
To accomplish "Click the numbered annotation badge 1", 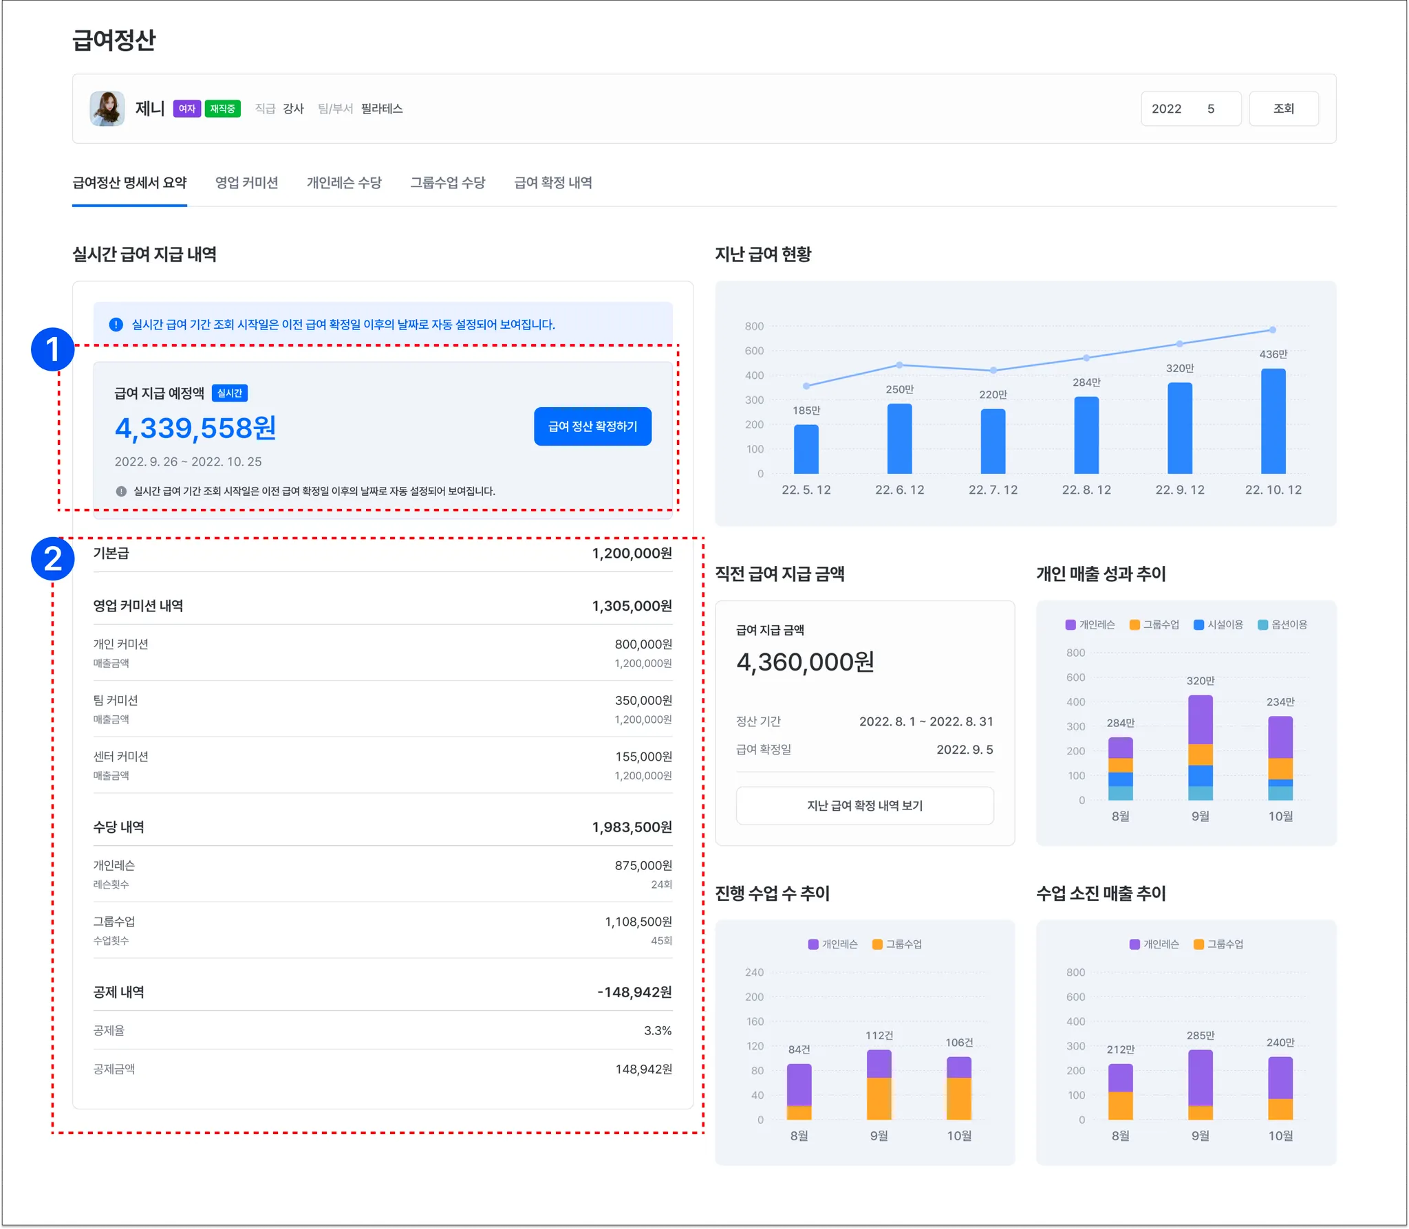I will tap(53, 349).
